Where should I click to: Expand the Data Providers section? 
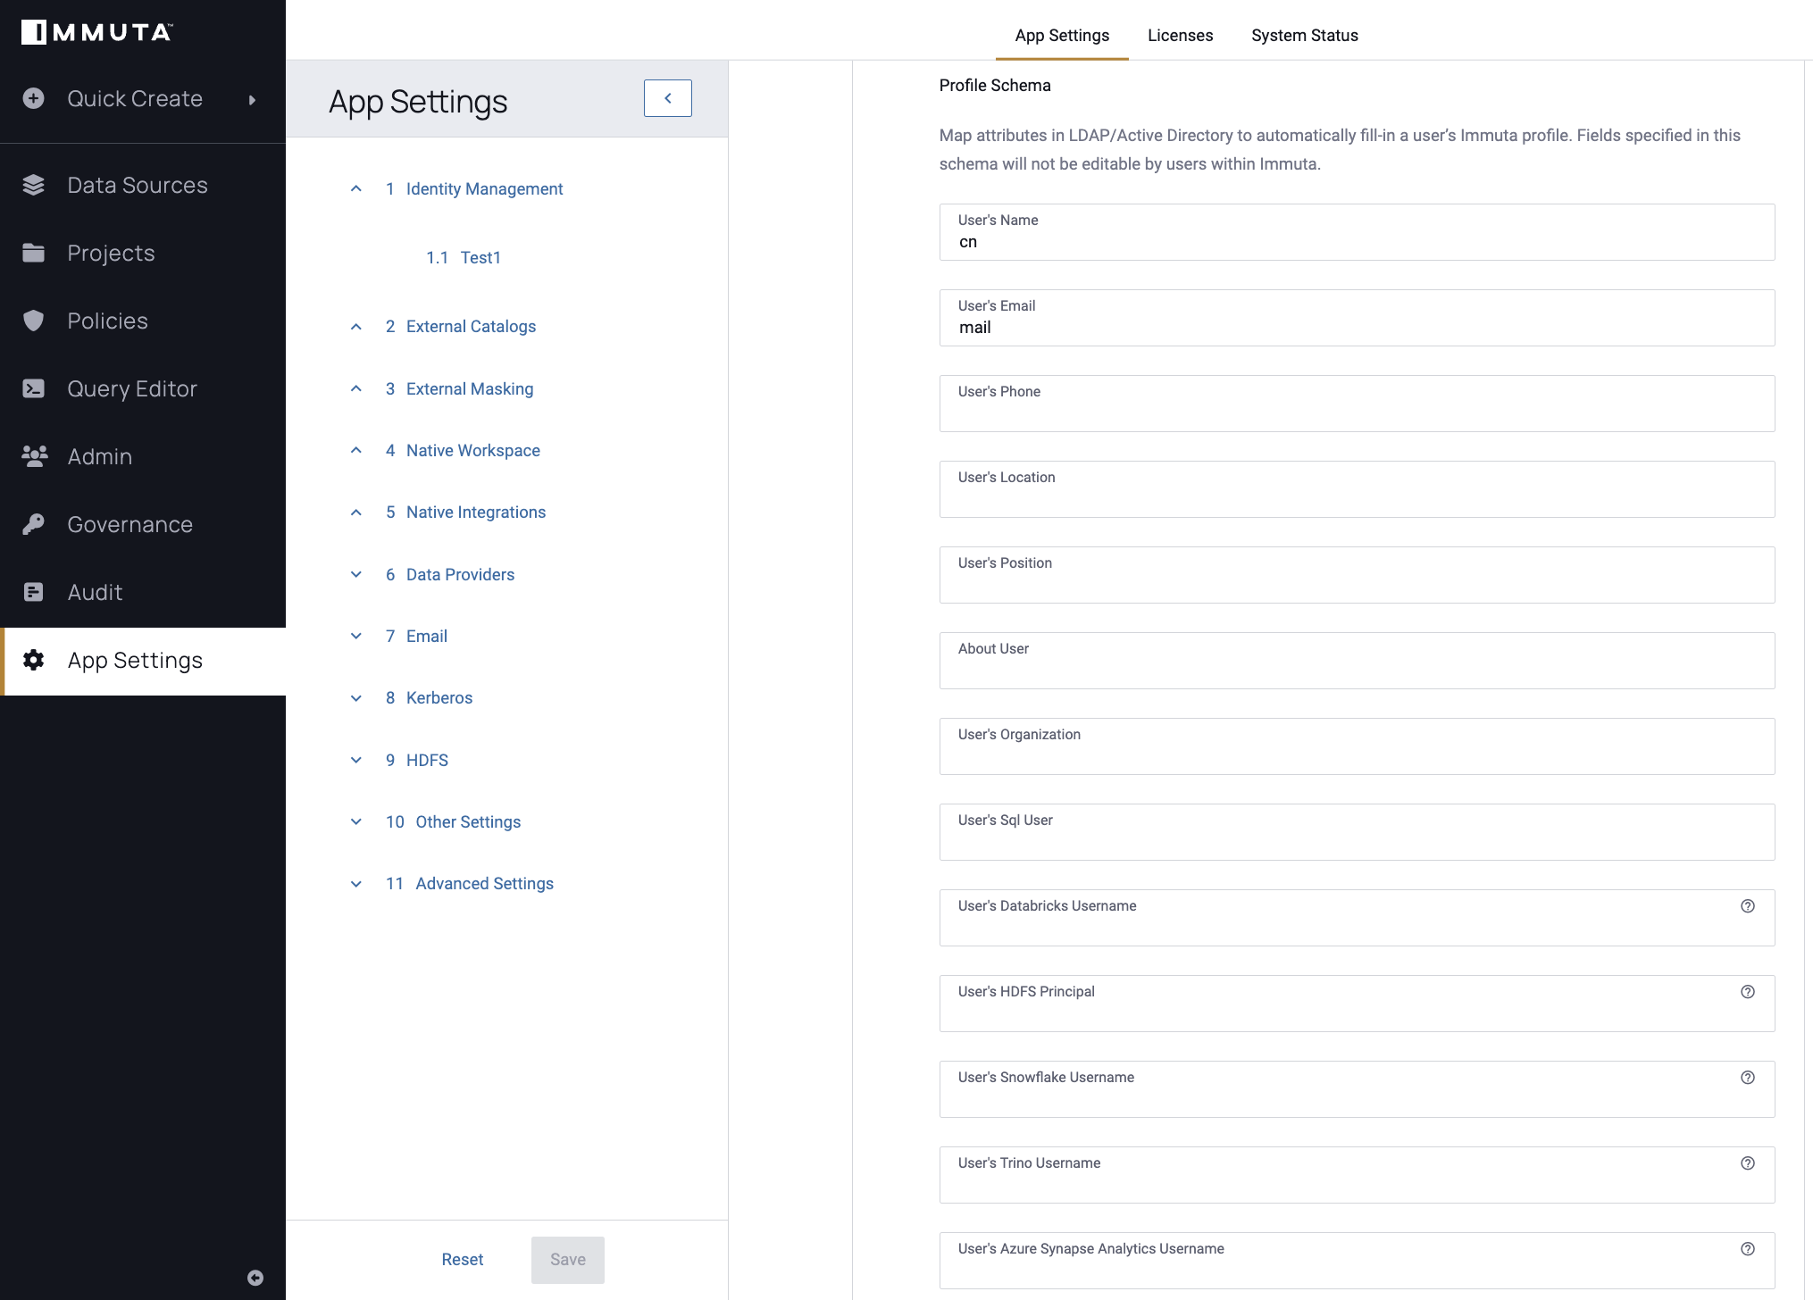[355, 574]
